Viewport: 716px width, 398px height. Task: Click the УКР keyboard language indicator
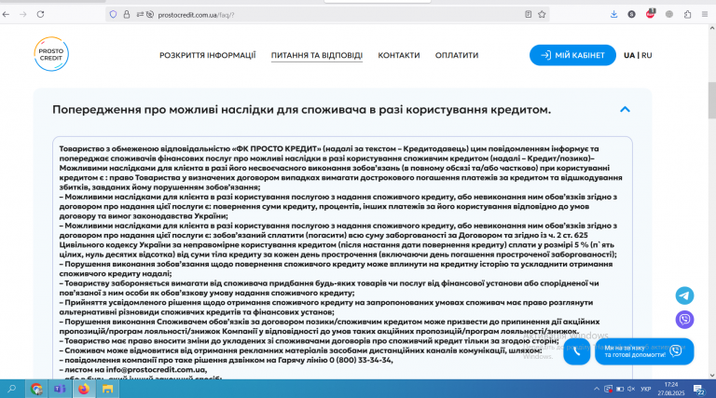pos(646,389)
